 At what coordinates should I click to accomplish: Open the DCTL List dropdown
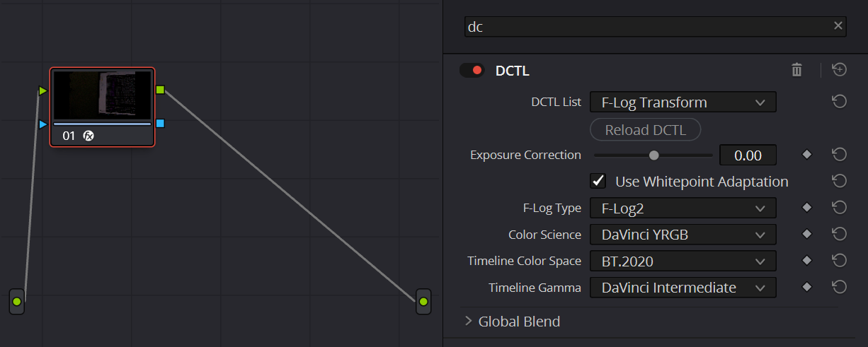point(683,102)
